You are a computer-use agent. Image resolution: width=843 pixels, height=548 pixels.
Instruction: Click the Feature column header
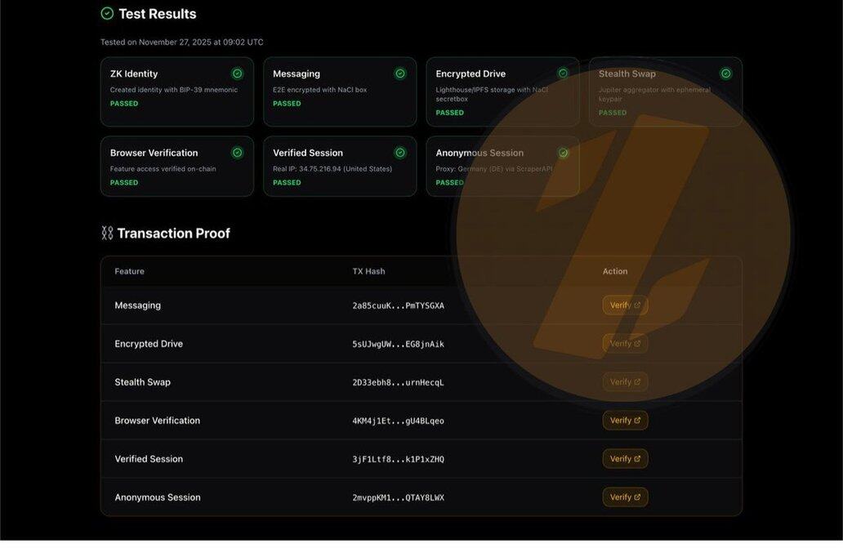pos(129,271)
